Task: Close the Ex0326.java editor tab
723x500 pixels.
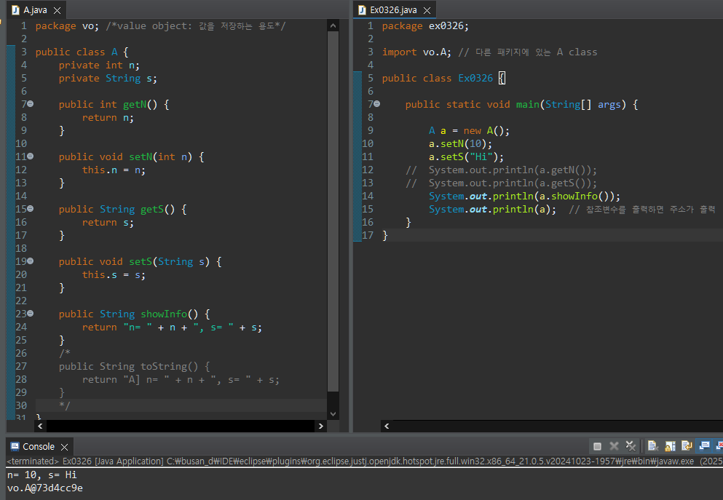Action: [x=427, y=10]
